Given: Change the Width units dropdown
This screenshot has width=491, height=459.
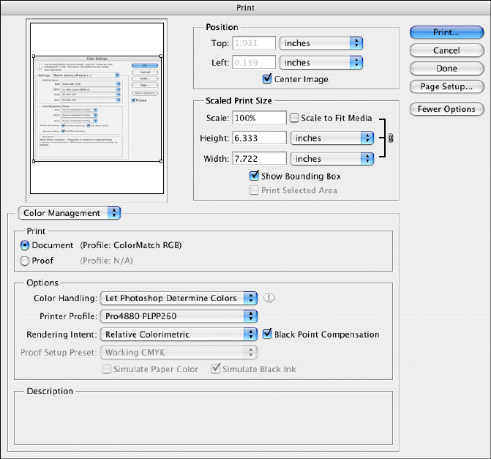Looking at the screenshot, I should point(332,158).
